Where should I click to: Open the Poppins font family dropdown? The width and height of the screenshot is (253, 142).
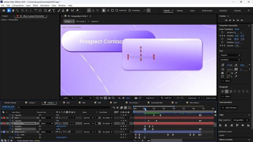tap(230, 55)
